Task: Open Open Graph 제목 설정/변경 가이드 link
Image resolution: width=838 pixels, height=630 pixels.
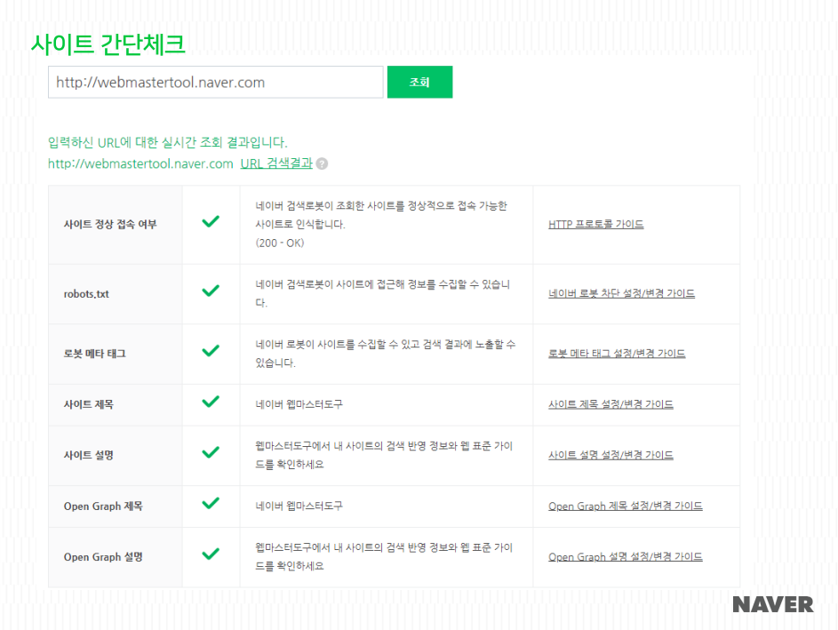Action: (626, 506)
